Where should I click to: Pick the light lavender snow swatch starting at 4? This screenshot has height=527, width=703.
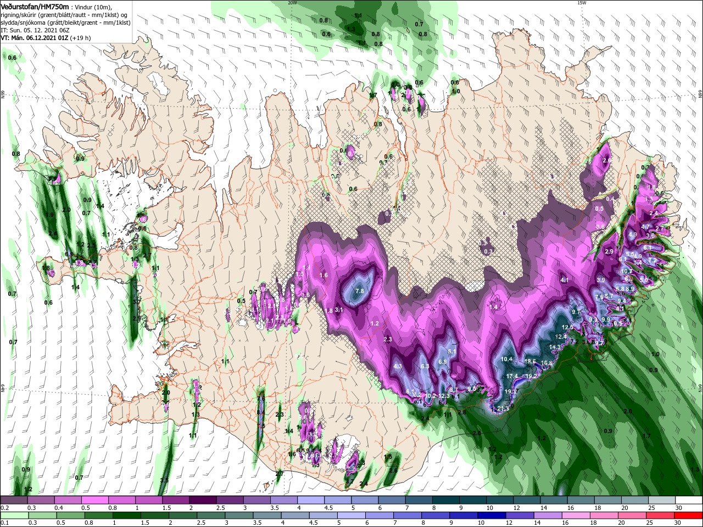point(310,500)
